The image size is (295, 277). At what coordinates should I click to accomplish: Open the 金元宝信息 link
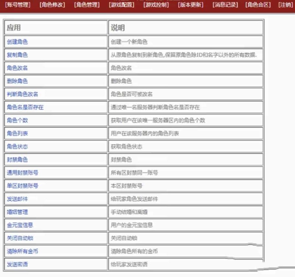20,225
